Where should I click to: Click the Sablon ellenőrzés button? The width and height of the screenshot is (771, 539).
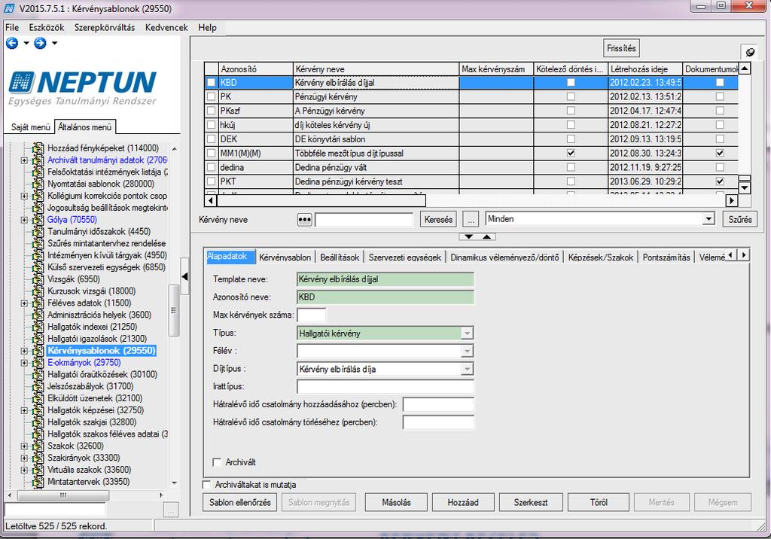(x=240, y=503)
